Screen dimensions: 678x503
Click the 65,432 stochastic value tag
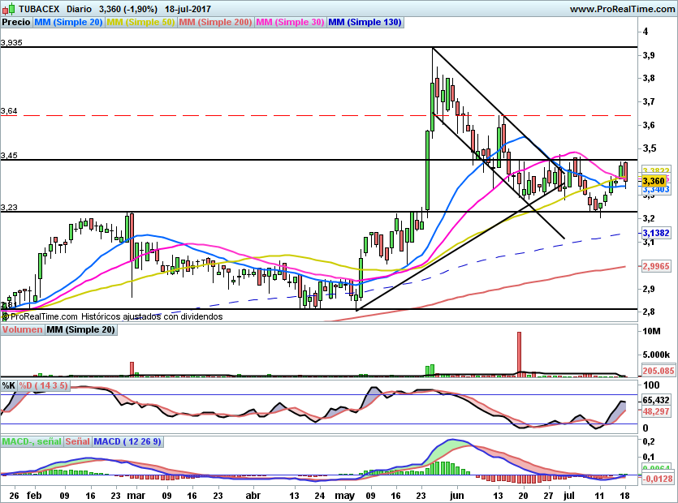point(655,401)
